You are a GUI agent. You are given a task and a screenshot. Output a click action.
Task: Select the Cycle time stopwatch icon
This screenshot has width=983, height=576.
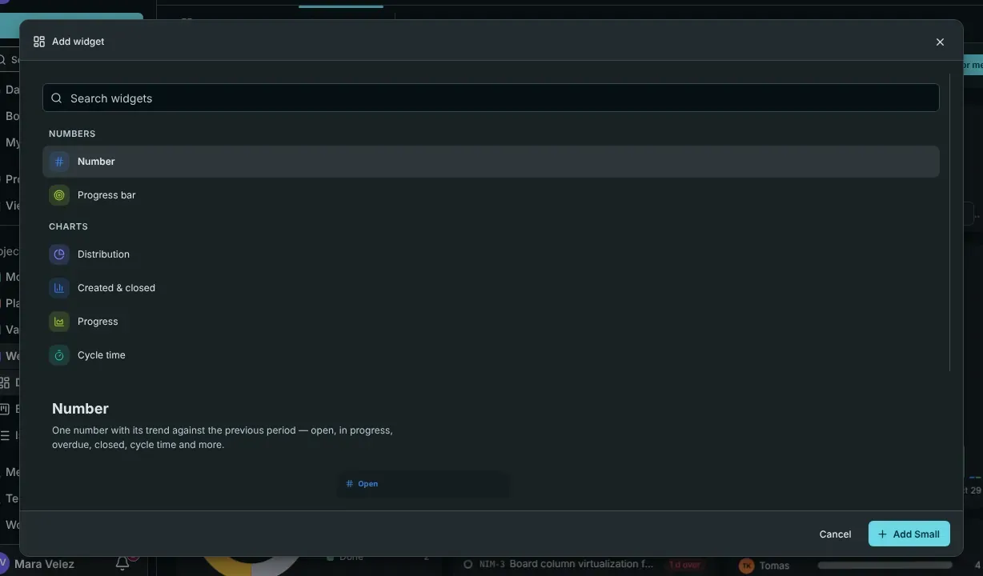59,355
